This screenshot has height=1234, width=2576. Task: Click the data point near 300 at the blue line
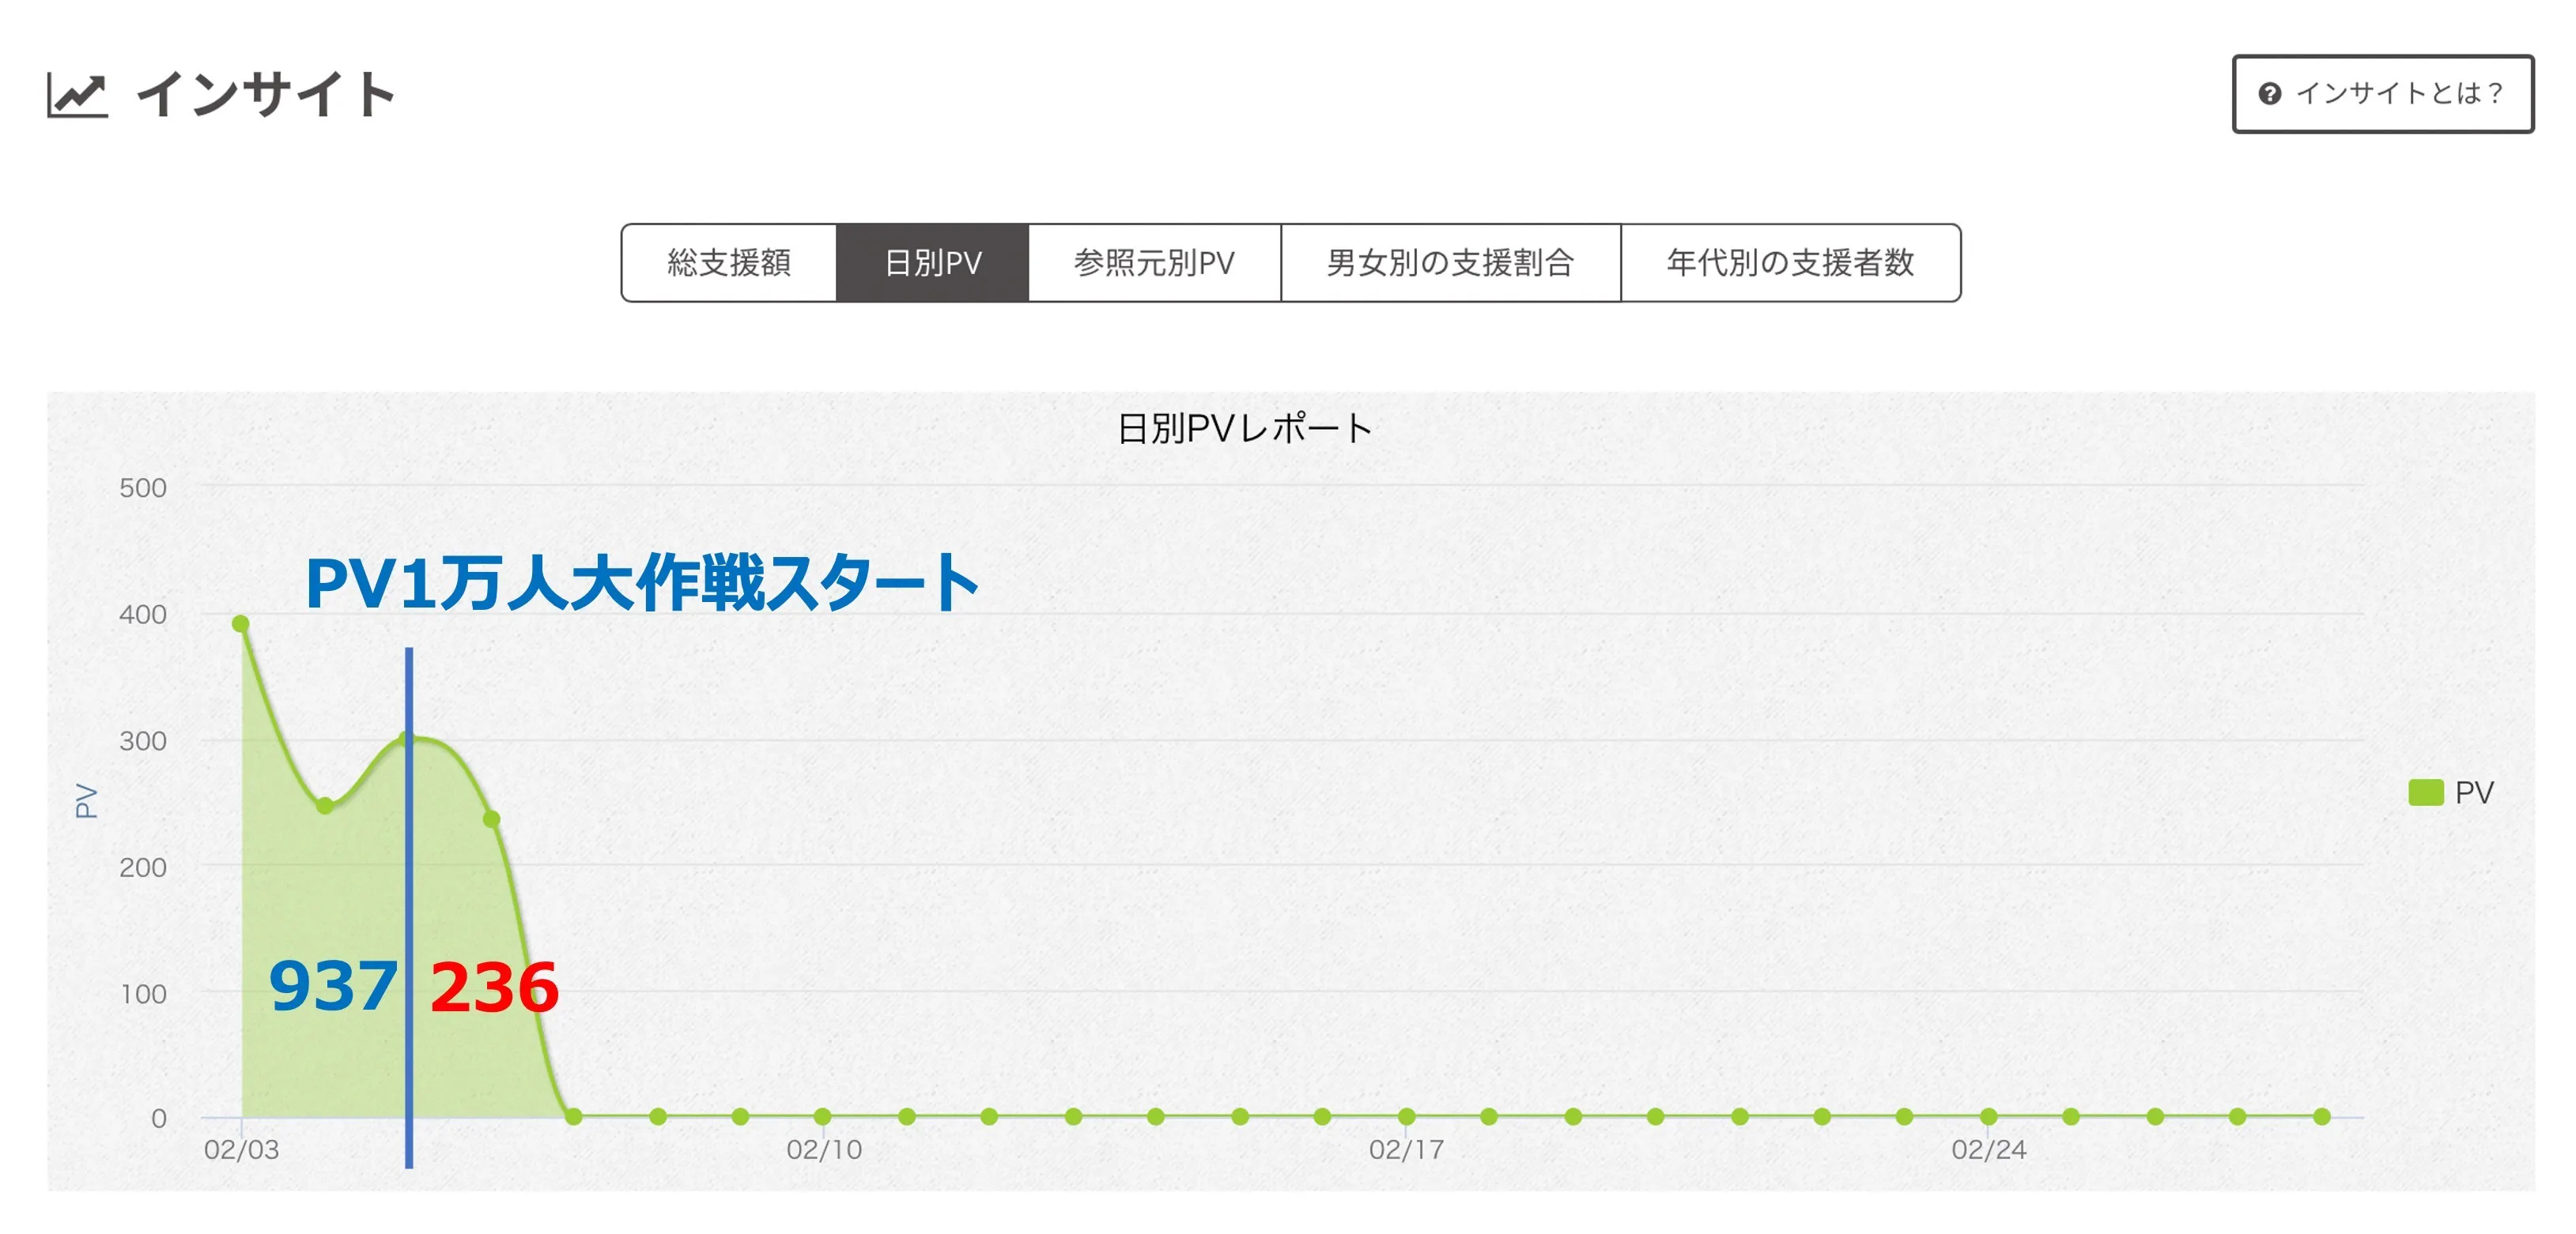pos(406,739)
